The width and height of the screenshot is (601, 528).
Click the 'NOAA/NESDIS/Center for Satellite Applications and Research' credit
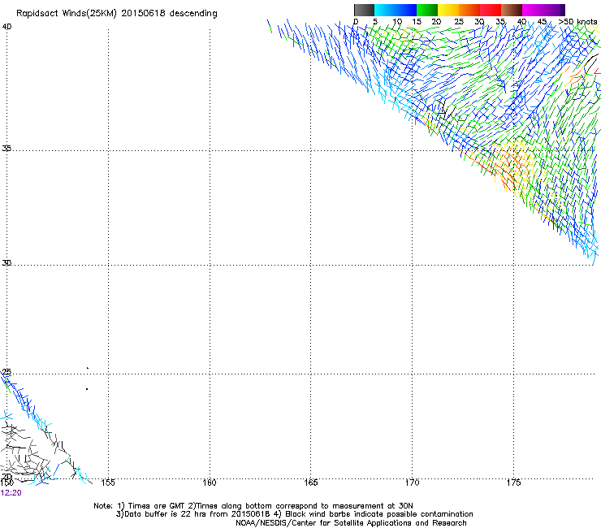point(351,523)
